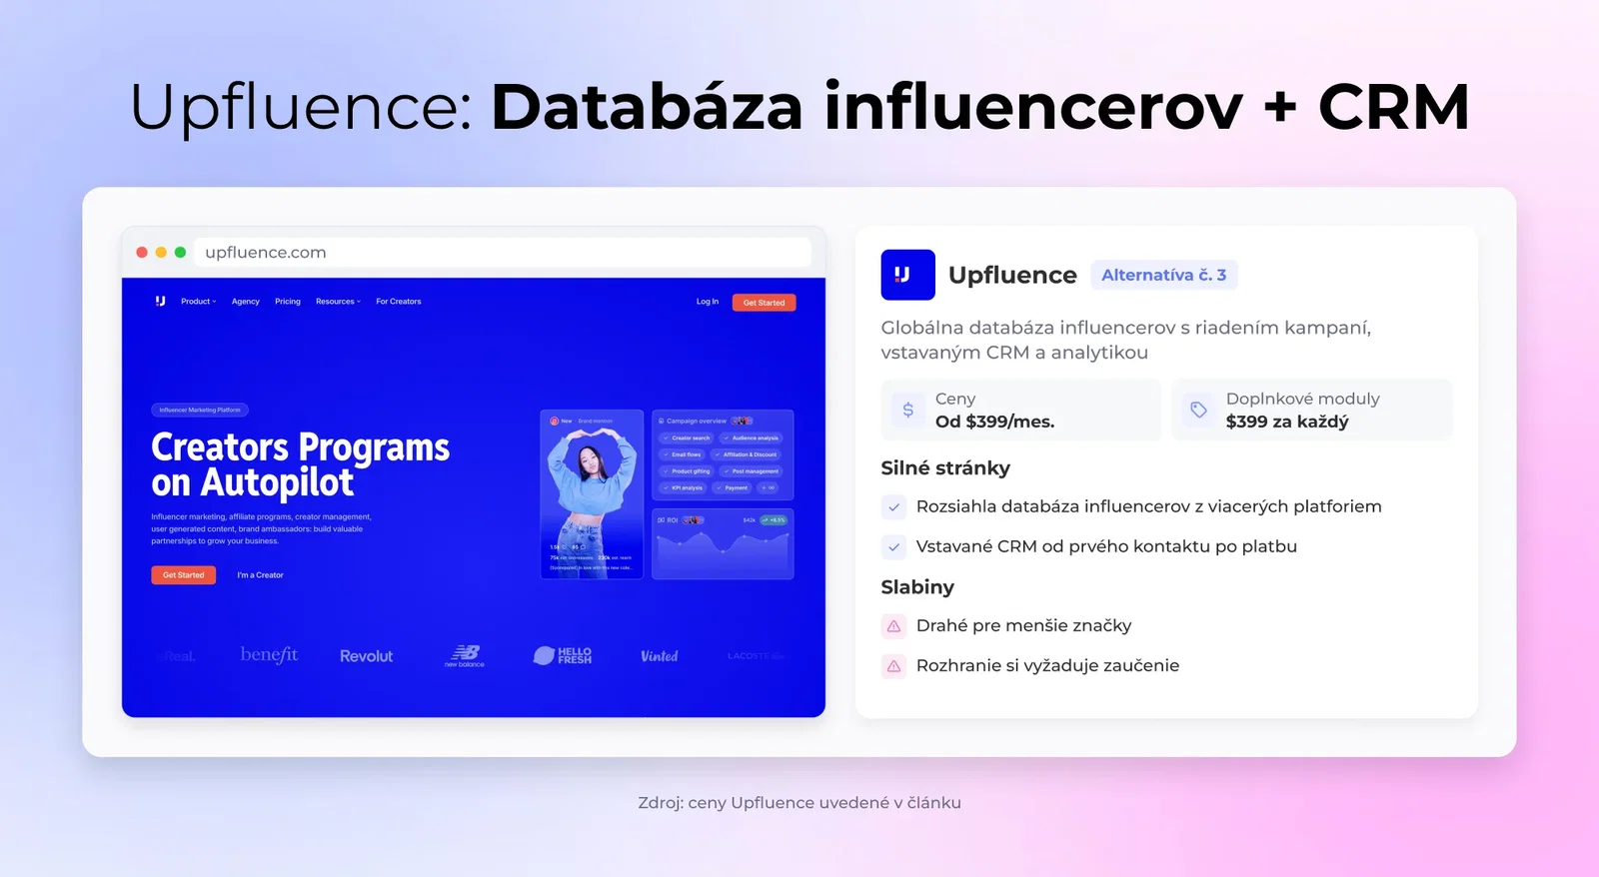
Task: Click the warning icon beside Rozhranie si vyžaduje zaučenie
Action: pos(893,666)
